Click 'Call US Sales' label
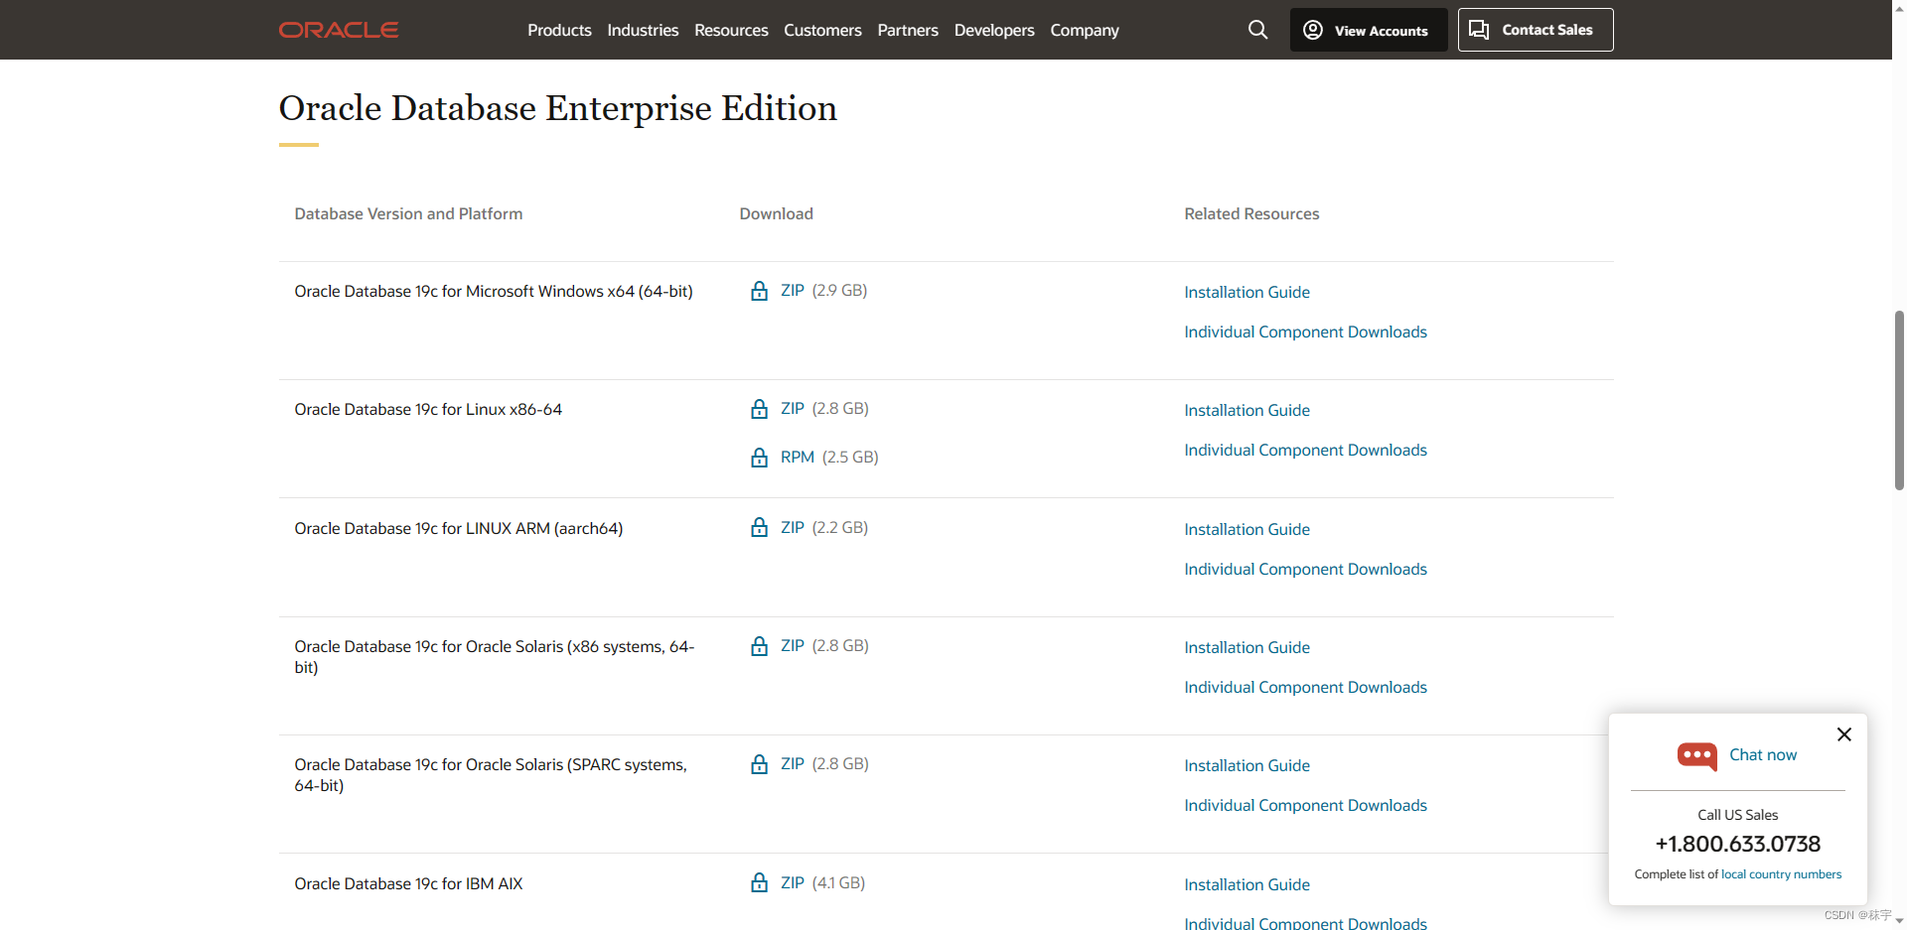Screen dimensions: 1907x930 1738,815
